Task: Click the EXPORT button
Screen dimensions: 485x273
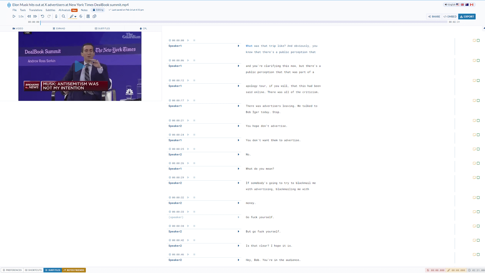Action: [467, 17]
